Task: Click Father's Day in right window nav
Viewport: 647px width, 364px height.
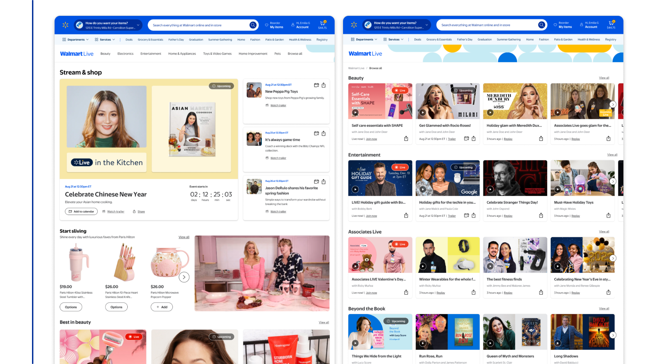Action: click(465, 39)
